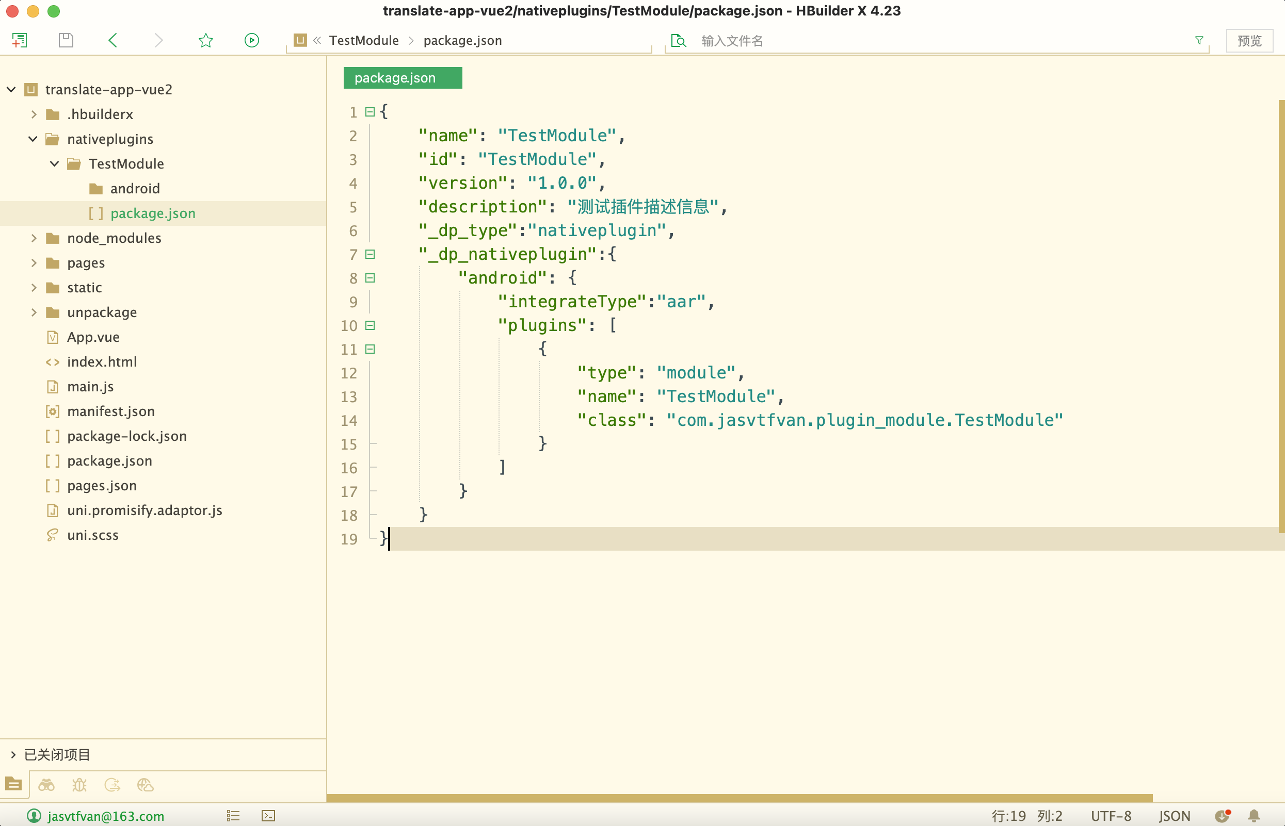Click the file search icon
The width and height of the screenshot is (1285, 826).
pos(679,40)
